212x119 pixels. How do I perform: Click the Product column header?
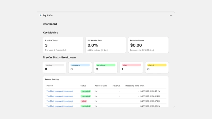(50, 86)
